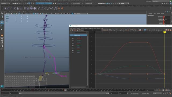
Task: Open the Workspace selector dropdown
Action: [161, 1]
